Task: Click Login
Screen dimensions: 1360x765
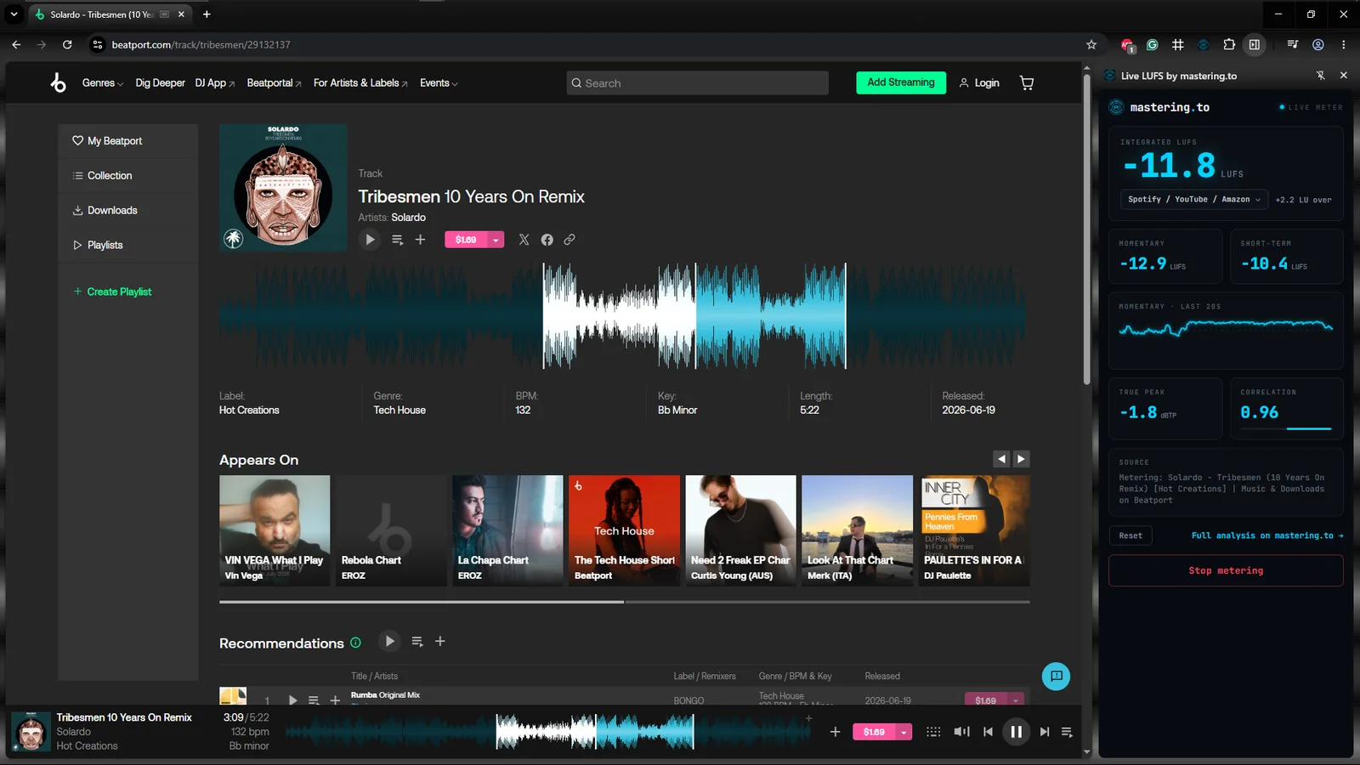Action: [x=979, y=83]
